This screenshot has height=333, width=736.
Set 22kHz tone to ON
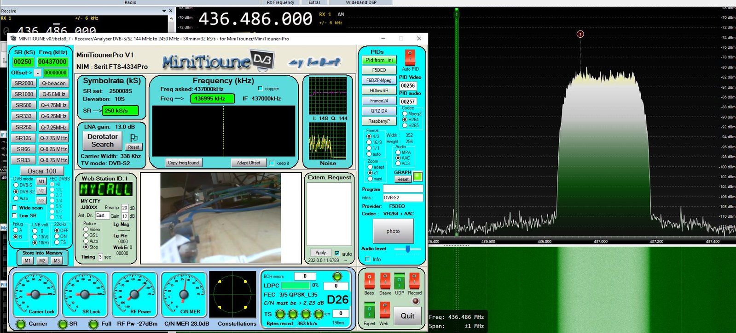(57, 237)
